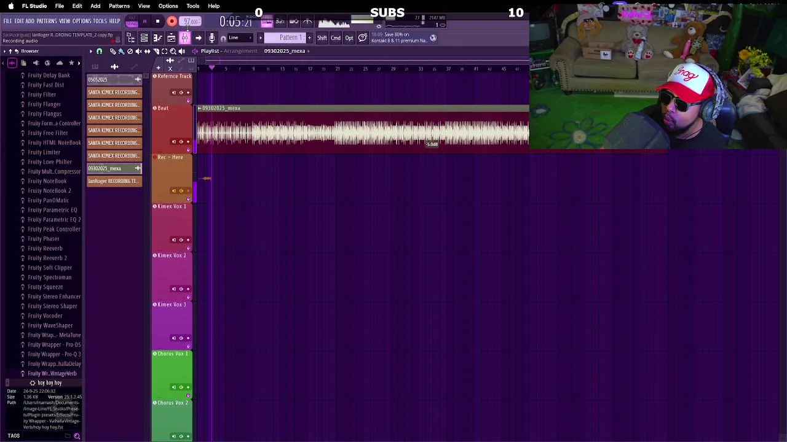Select the playback speaker tool in playlist
Viewport: 787px width, 442px height.
[181, 51]
